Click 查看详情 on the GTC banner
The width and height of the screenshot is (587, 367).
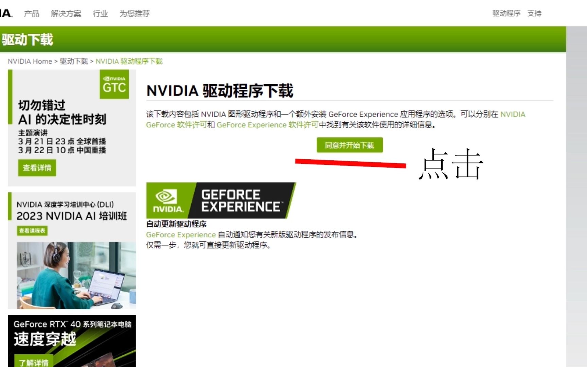pyautogui.click(x=37, y=168)
